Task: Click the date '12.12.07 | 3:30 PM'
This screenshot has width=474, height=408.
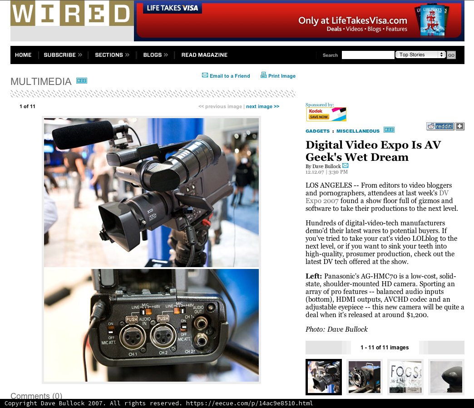Action: click(326, 172)
